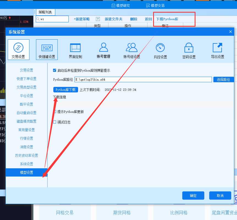Select 常用里设置 in sidebar

point(26,130)
